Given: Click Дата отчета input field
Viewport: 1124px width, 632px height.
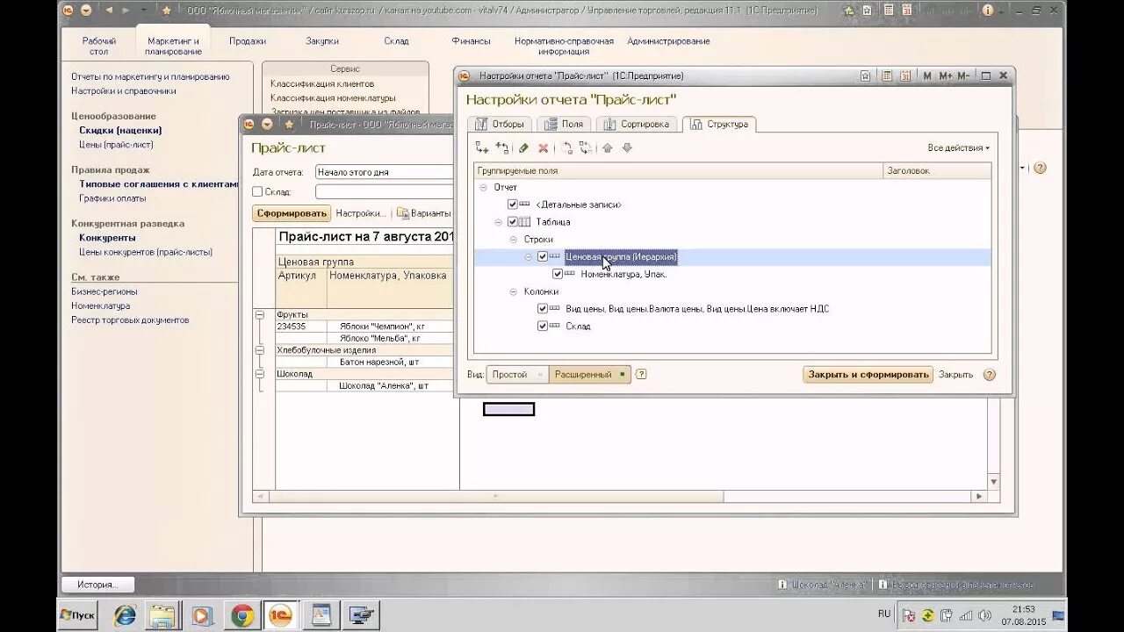Looking at the screenshot, I should [385, 172].
